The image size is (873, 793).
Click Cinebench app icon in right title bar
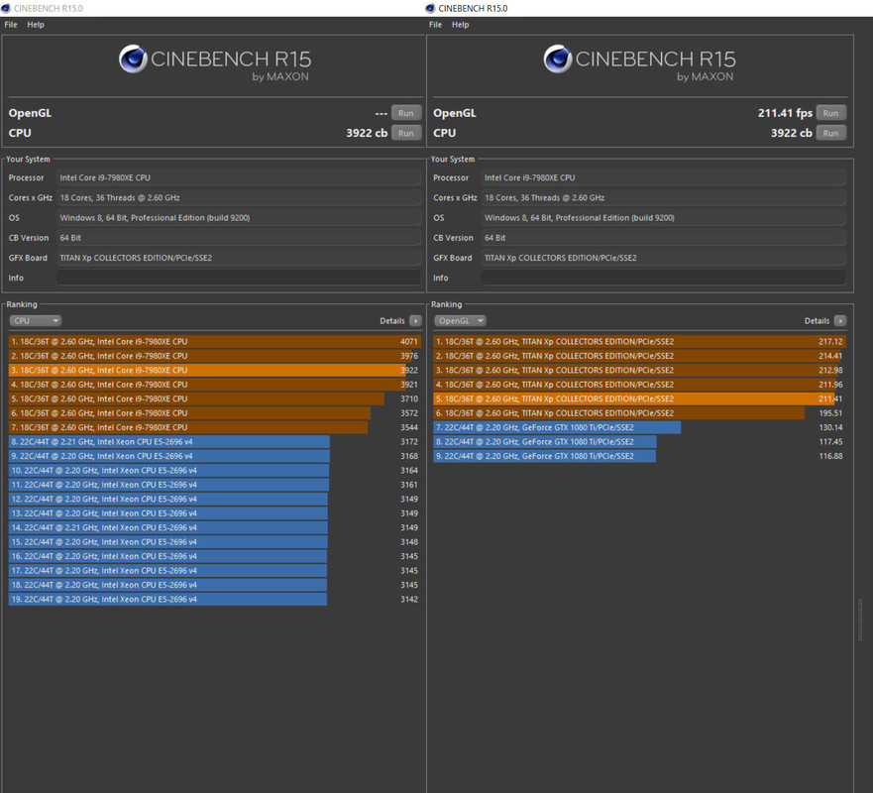430,8
